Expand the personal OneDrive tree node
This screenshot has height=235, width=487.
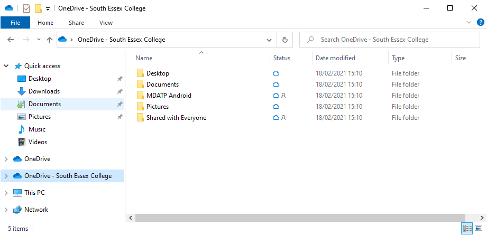click(x=6, y=159)
